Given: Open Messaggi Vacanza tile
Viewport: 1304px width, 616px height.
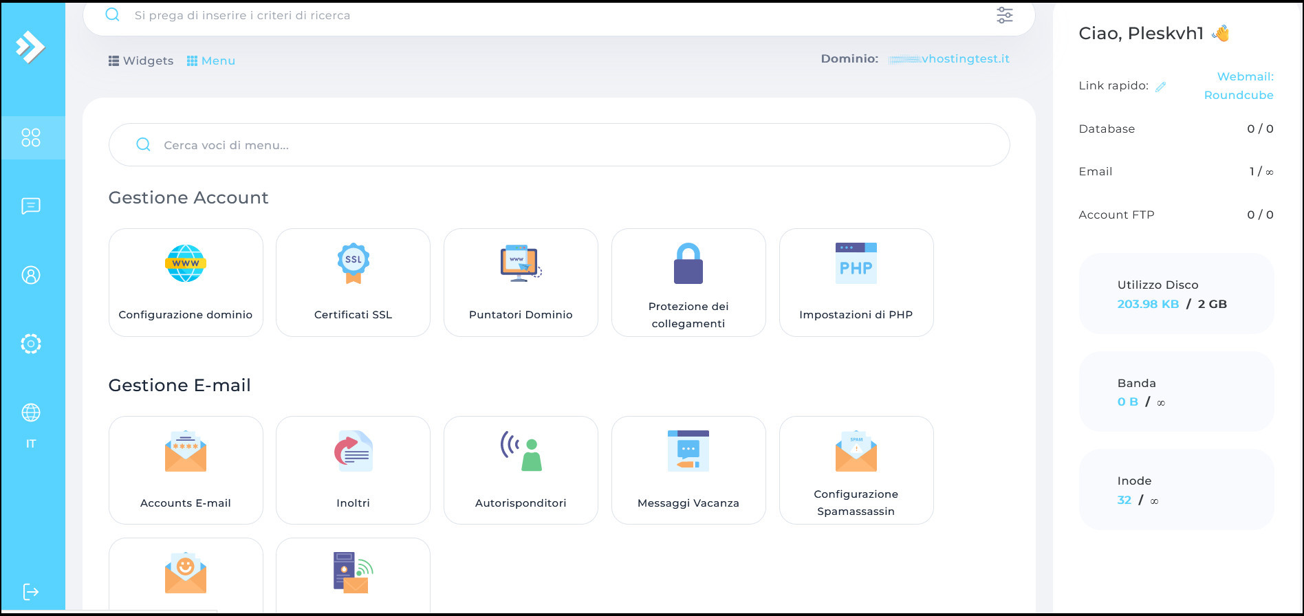Looking at the screenshot, I should click(688, 470).
